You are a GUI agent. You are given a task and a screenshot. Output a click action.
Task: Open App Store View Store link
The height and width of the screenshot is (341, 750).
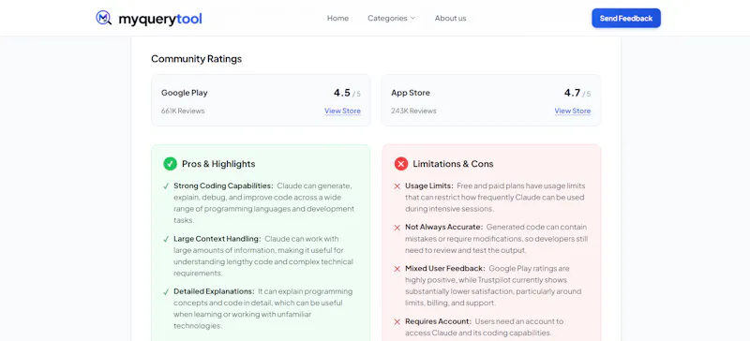tap(573, 111)
